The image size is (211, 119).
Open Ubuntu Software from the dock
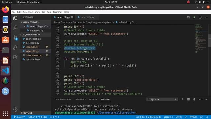5,40
